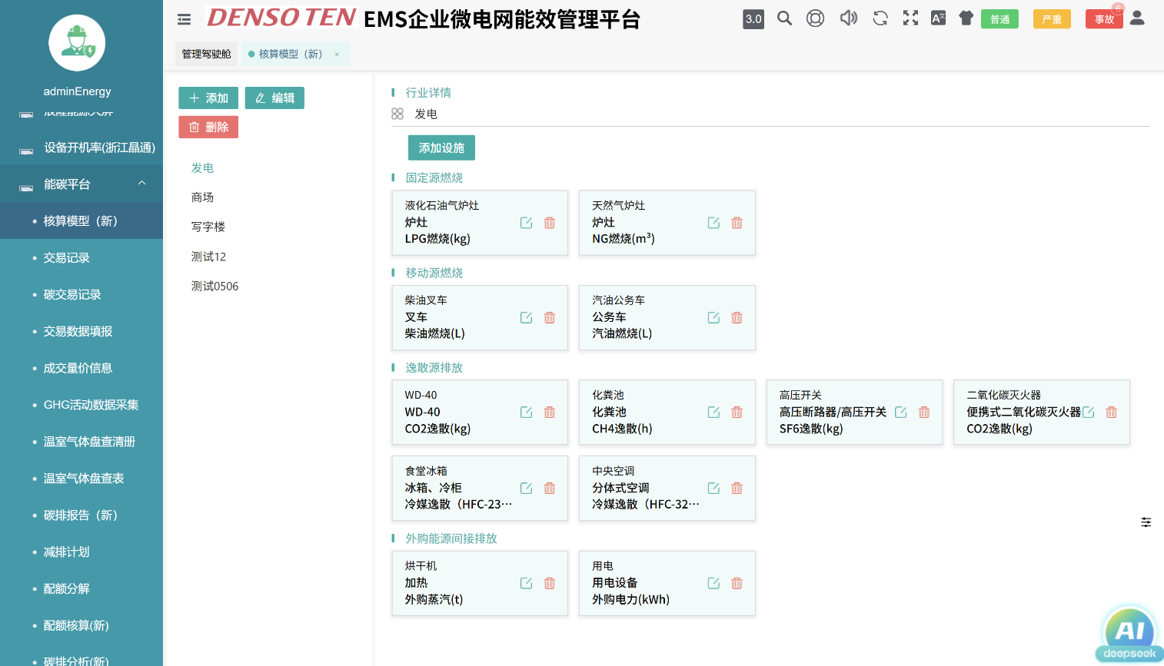Viewport: 1164px width, 666px height.
Task: Collapse the sidebar with the hamburger icon
Action: pos(184,19)
